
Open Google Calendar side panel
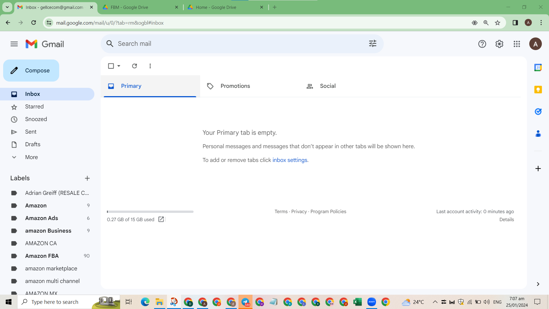coord(538,68)
